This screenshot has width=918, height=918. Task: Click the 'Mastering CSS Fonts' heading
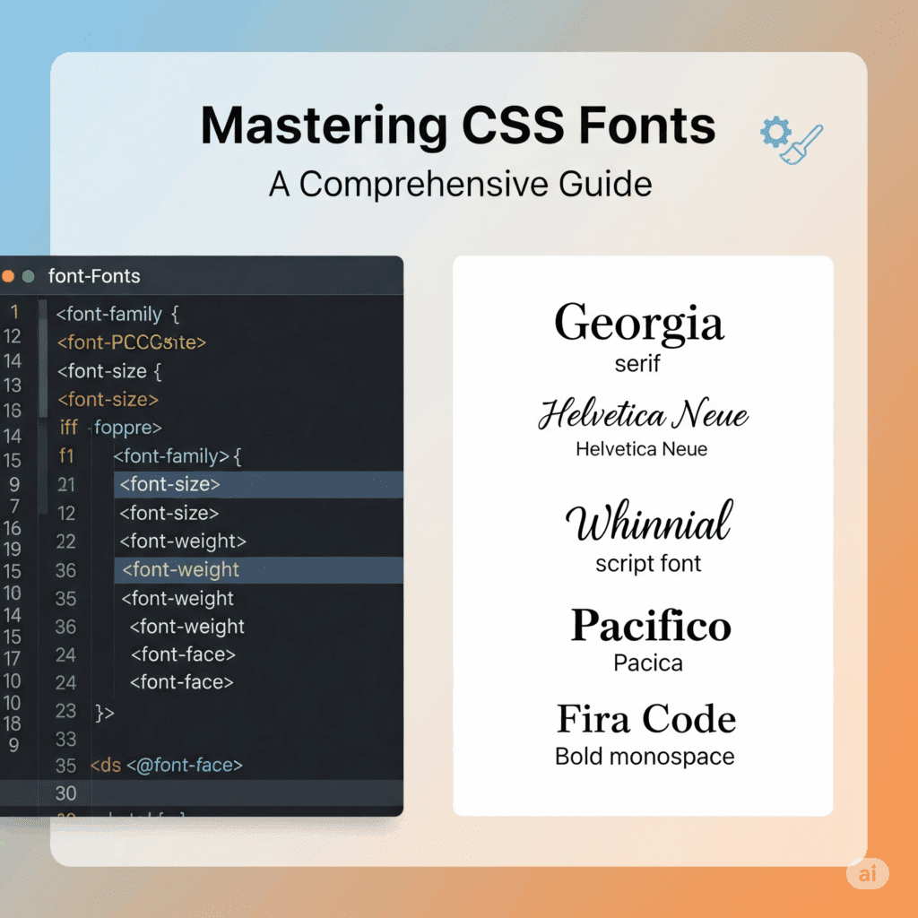tap(458, 126)
